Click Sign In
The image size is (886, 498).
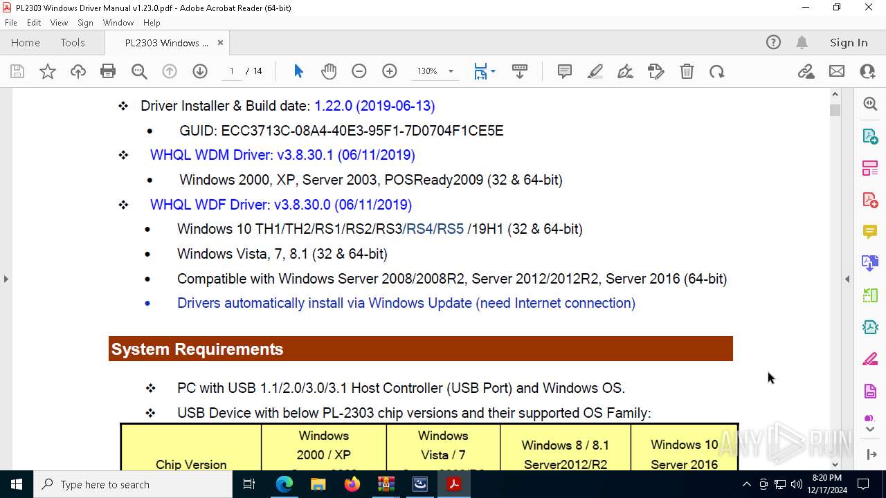(849, 42)
